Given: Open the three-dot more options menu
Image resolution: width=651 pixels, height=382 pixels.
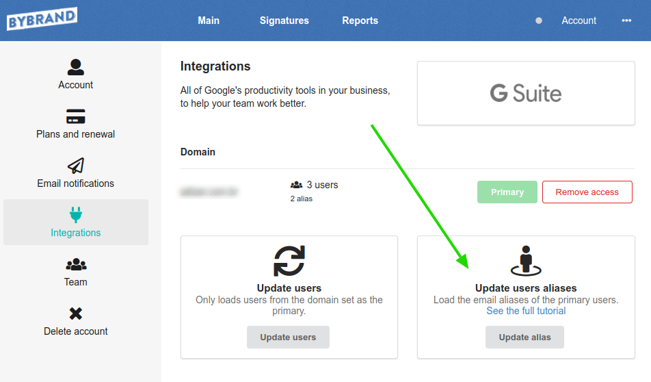Looking at the screenshot, I should click(x=626, y=21).
